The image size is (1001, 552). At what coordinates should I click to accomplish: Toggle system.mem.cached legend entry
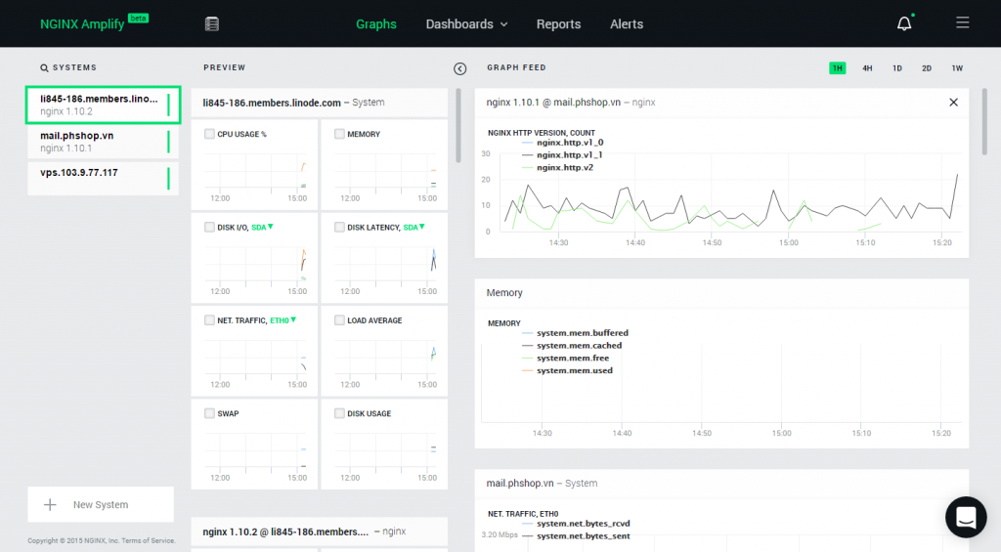point(571,345)
